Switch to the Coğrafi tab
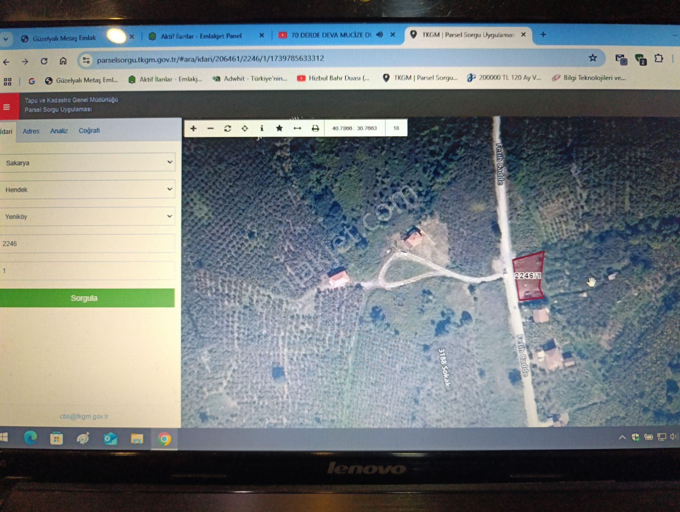Viewport: 680px width, 512px height. (x=89, y=130)
